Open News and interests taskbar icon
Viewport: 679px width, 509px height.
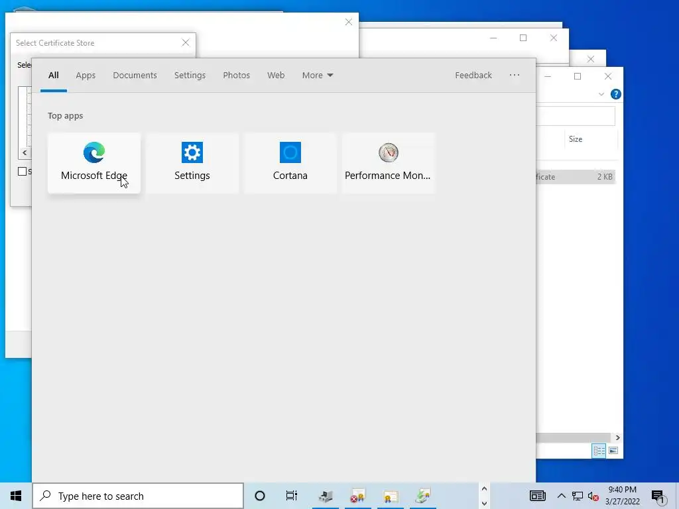(537, 496)
